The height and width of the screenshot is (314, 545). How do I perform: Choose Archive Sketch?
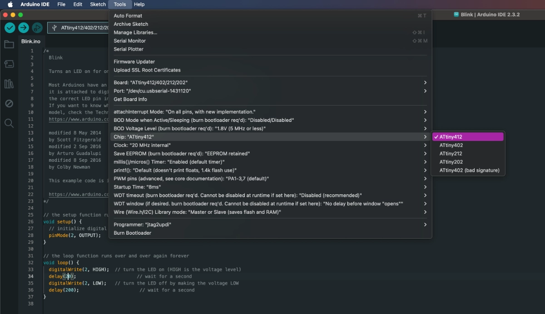pyautogui.click(x=270, y=24)
